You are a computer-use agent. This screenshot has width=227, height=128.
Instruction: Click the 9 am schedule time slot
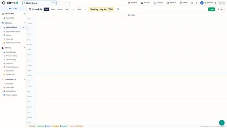pos(131,40)
